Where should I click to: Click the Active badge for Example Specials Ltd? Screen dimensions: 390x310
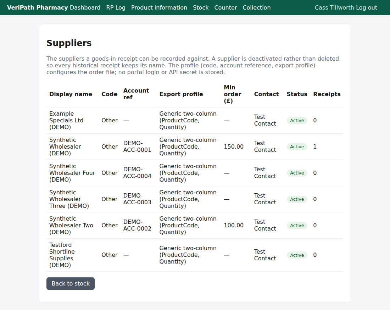(297, 120)
